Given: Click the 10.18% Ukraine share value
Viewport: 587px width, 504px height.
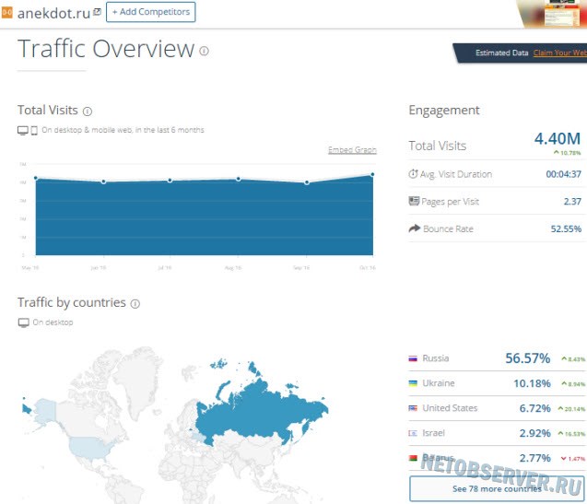Looking at the screenshot, I should click(x=532, y=383).
